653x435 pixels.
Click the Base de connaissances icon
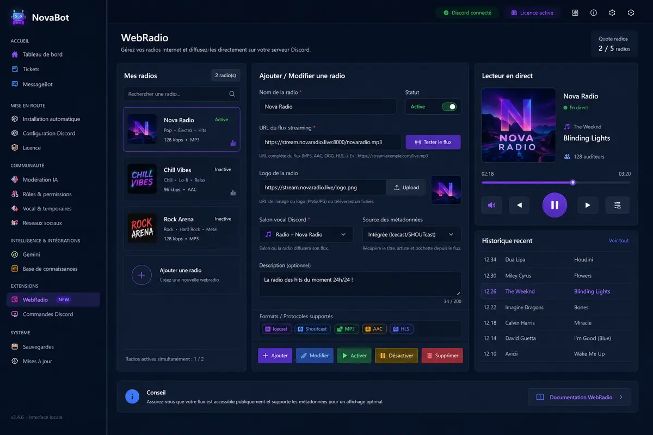[x=15, y=269]
